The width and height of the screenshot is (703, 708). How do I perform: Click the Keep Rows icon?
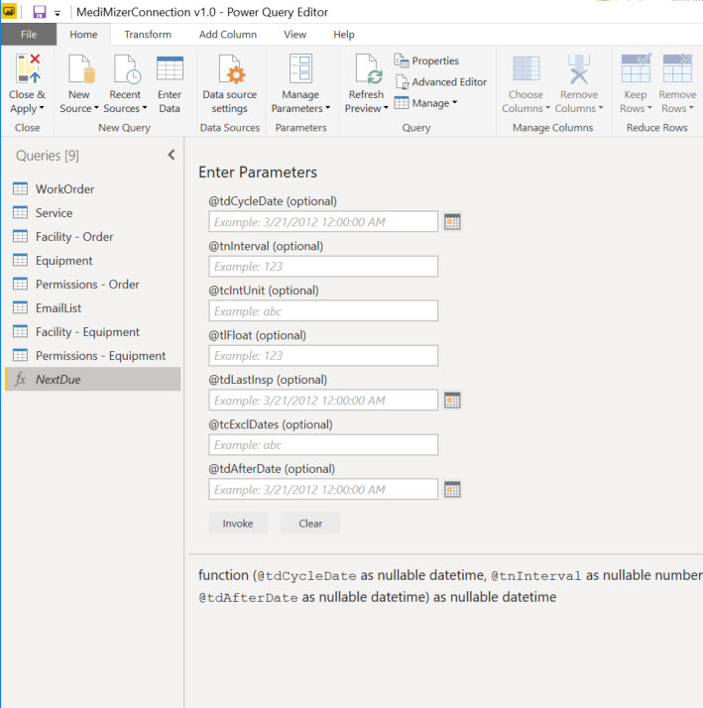(636, 67)
